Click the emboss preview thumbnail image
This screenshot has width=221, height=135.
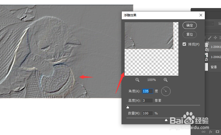152,49
